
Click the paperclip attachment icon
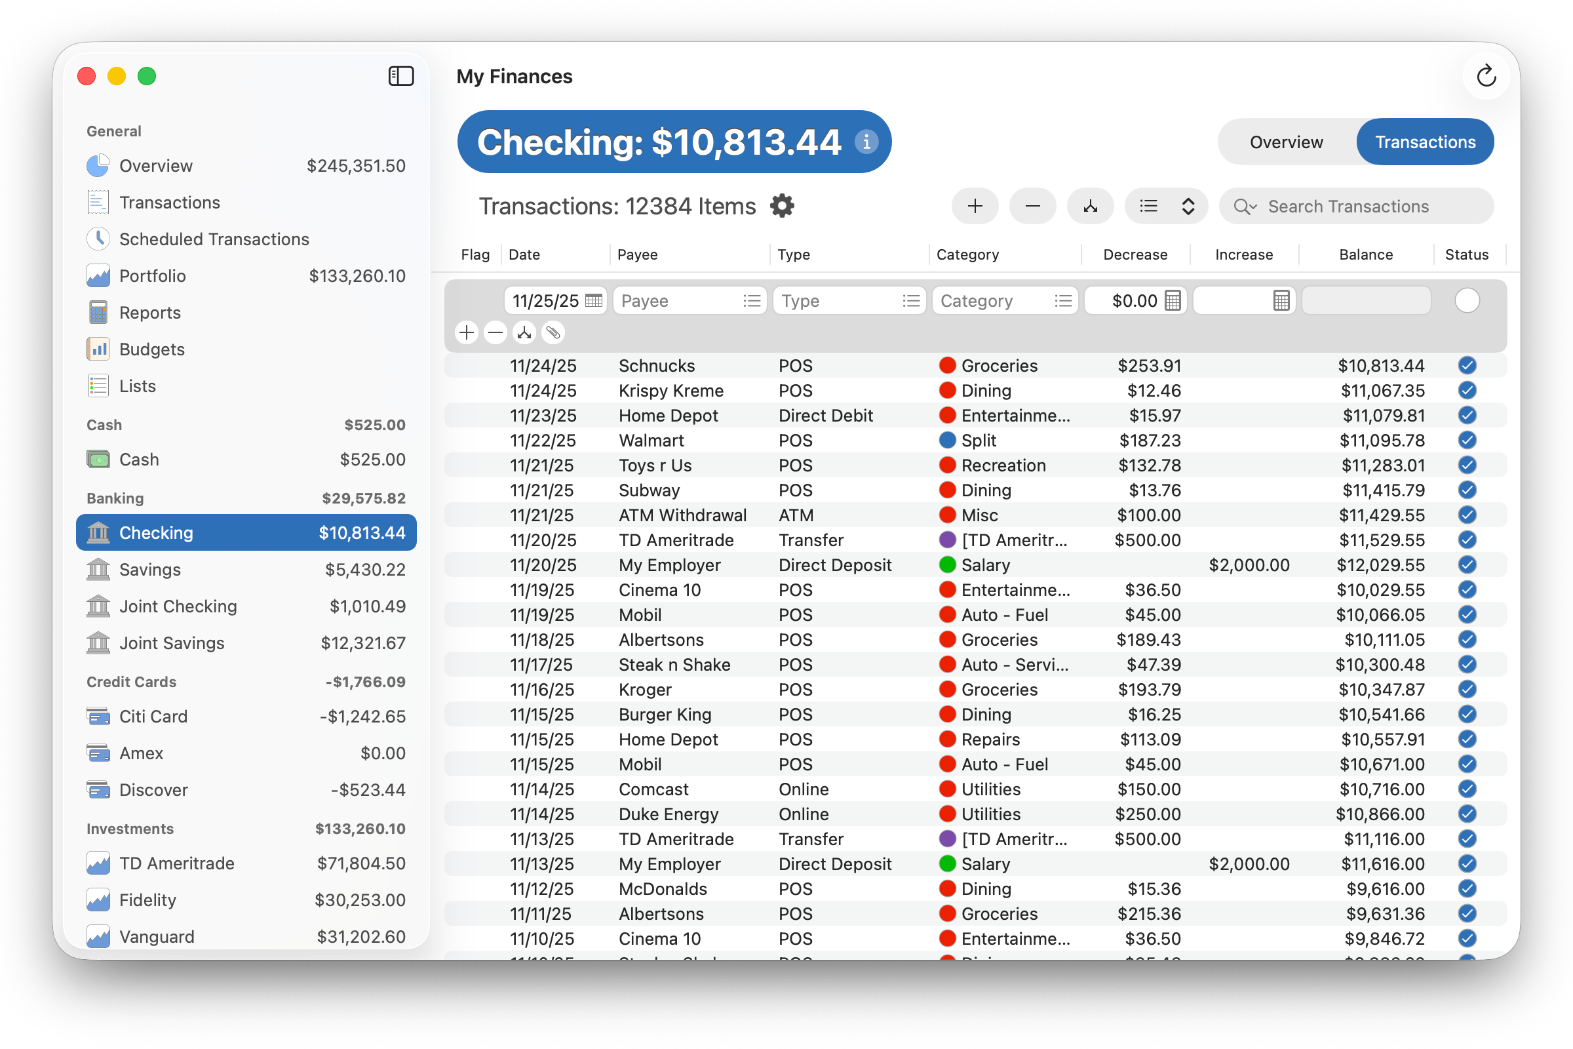[x=553, y=332]
